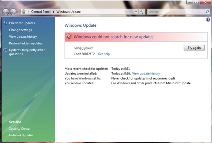Open the address bar history dropdown
Screen dimensions: 212x143
[136, 12]
